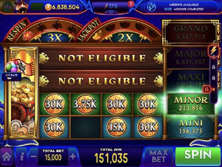This screenshot has height=167, width=222.
Task: Expand the collapse arrow under energy counter
Action: pos(111,13)
